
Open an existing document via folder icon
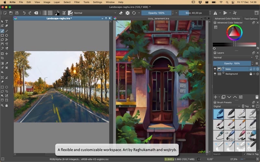[11, 13]
